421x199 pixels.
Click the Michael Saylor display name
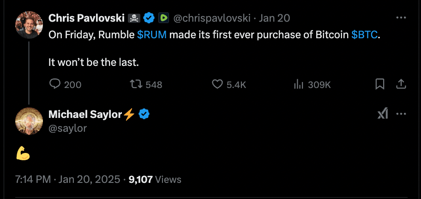click(85, 115)
